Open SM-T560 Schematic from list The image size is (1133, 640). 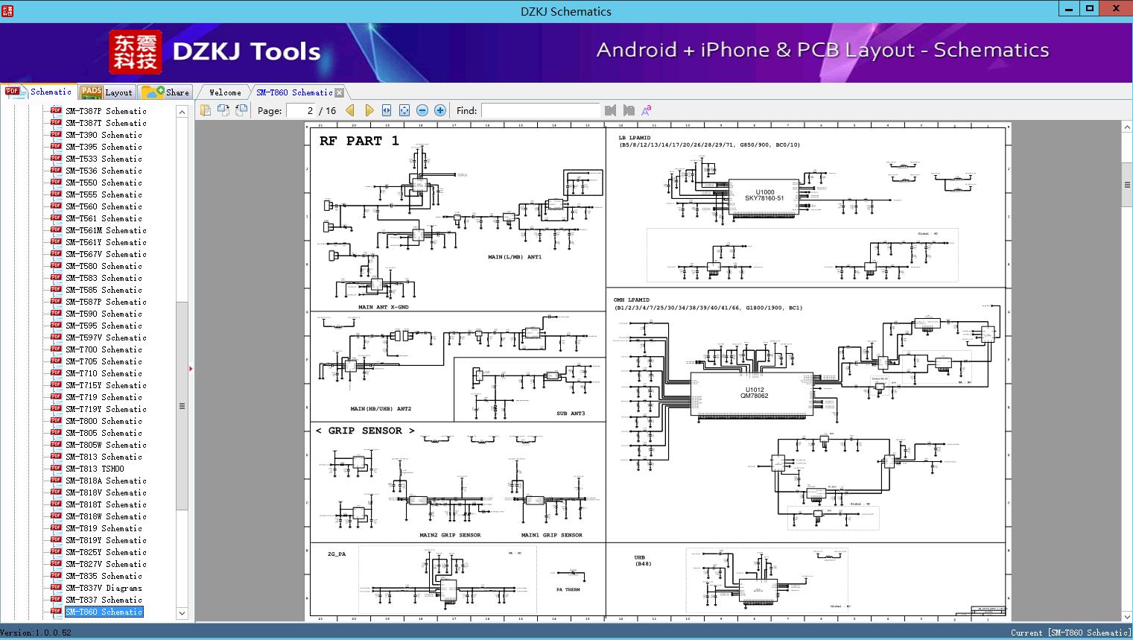click(x=104, y=206)
